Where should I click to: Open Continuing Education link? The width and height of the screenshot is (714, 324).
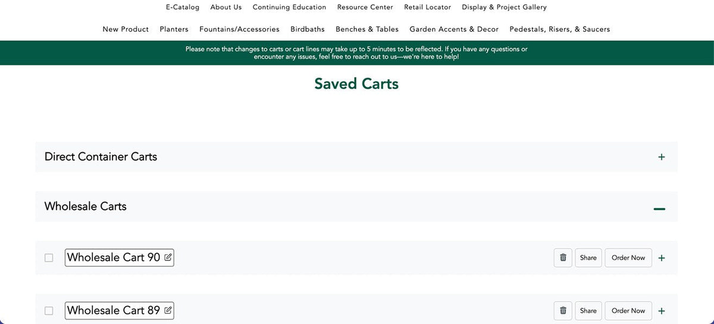289,7
